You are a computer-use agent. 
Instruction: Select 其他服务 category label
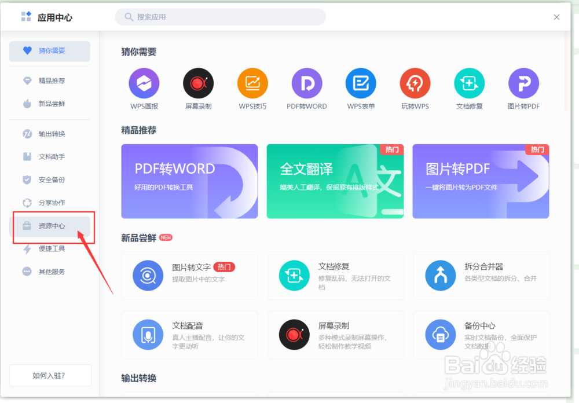52,272
